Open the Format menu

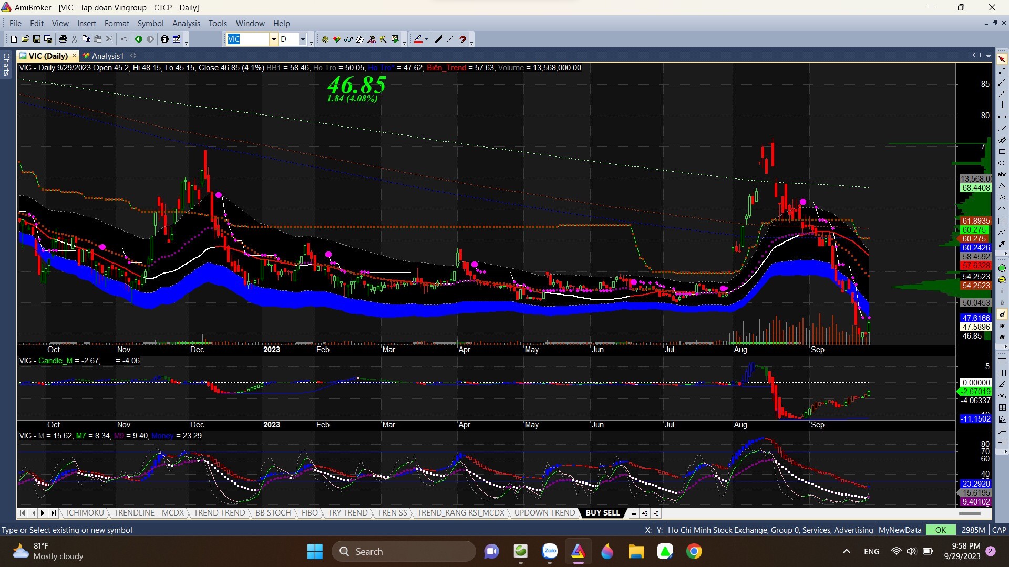pyautogui.click(x=117, y=23)
